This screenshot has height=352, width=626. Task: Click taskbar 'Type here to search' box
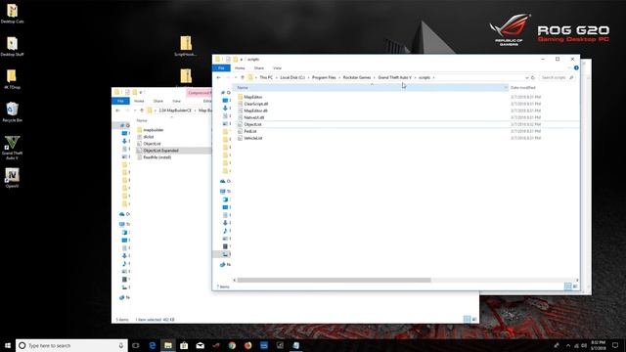coord(71,345)
